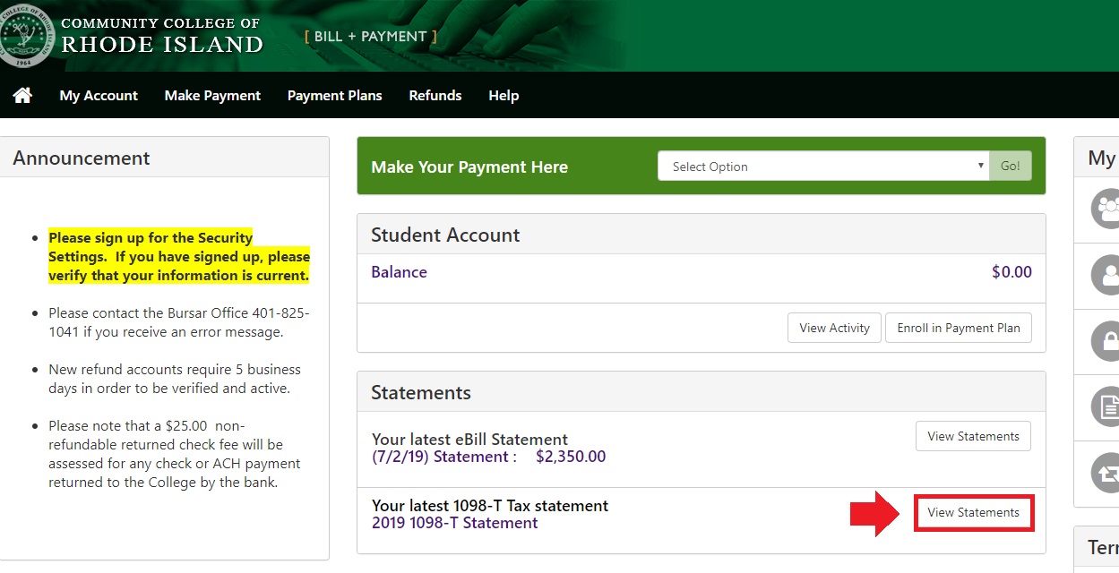The width and height of the screenshot is (1119, 573).
Task: Click the Your latest eBill Statement label
Action: coord(470,440)
